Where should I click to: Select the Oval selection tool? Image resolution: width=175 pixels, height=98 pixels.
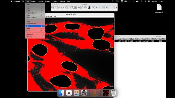pyautogui.click(x=56, y=7)
